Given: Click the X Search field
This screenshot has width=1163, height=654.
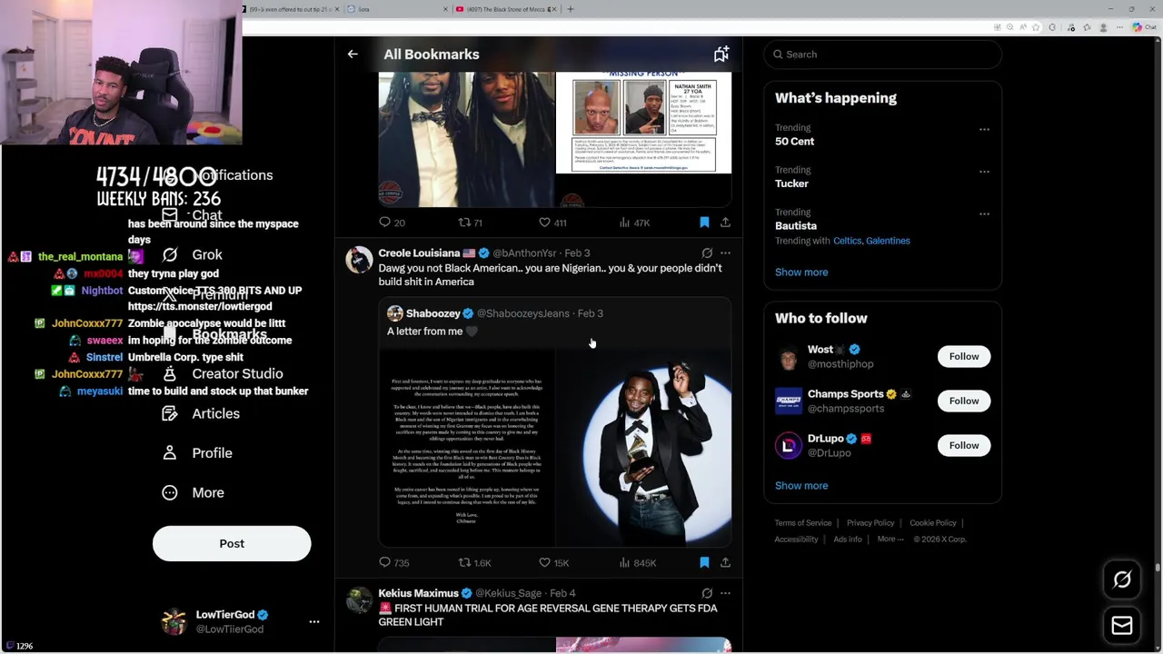Looking at the screenshot, I should (x=882, y=54).
